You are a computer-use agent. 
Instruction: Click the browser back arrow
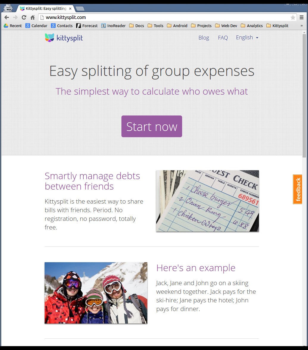(x=7, y=17)
